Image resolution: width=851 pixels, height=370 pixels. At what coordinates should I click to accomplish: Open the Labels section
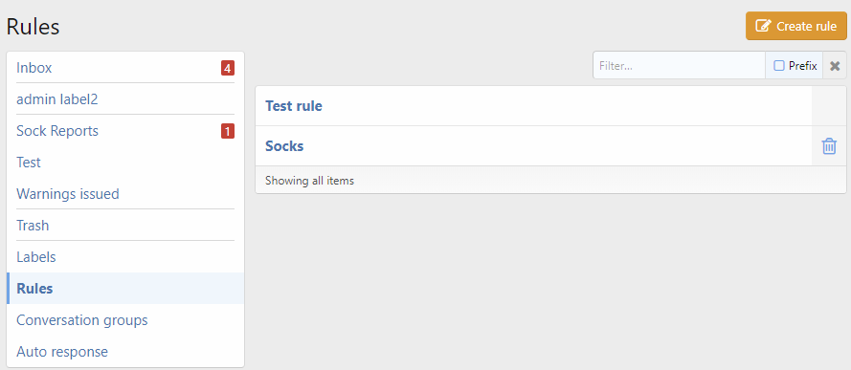coord(35,256)
